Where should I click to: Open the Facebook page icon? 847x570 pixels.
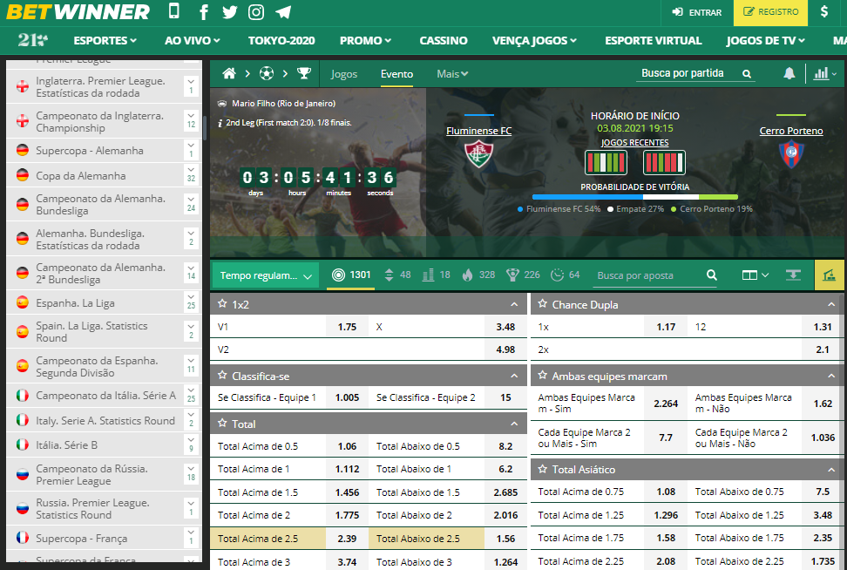pos(204,12)
